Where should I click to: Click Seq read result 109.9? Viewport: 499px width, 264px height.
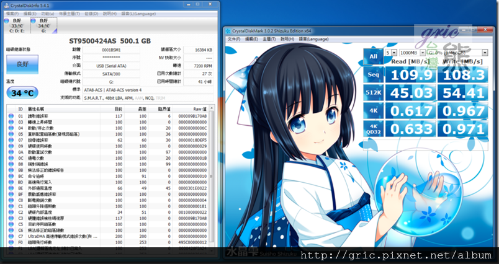point(410,75)
